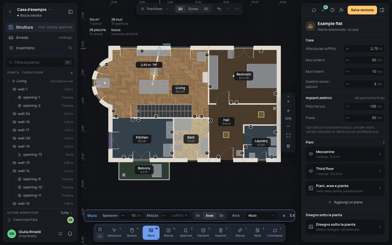Image resolution: width=392 pixels, height=245 pixels.
Task: Toggle the Arco option for walls
Action: point(236,216)
